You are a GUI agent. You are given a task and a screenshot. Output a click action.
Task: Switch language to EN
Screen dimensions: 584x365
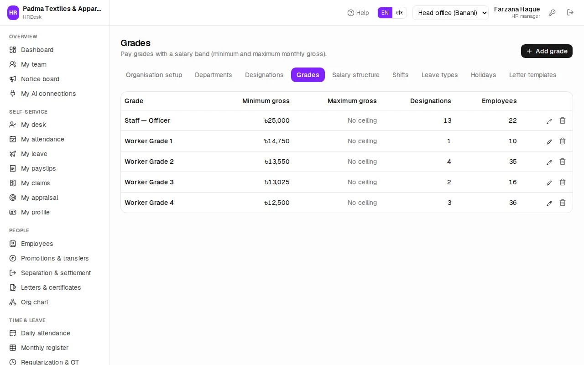[385, 13]
